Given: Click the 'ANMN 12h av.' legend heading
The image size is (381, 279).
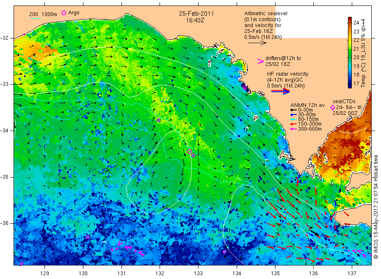Looking at the screenshot, I should coord(308,105).
